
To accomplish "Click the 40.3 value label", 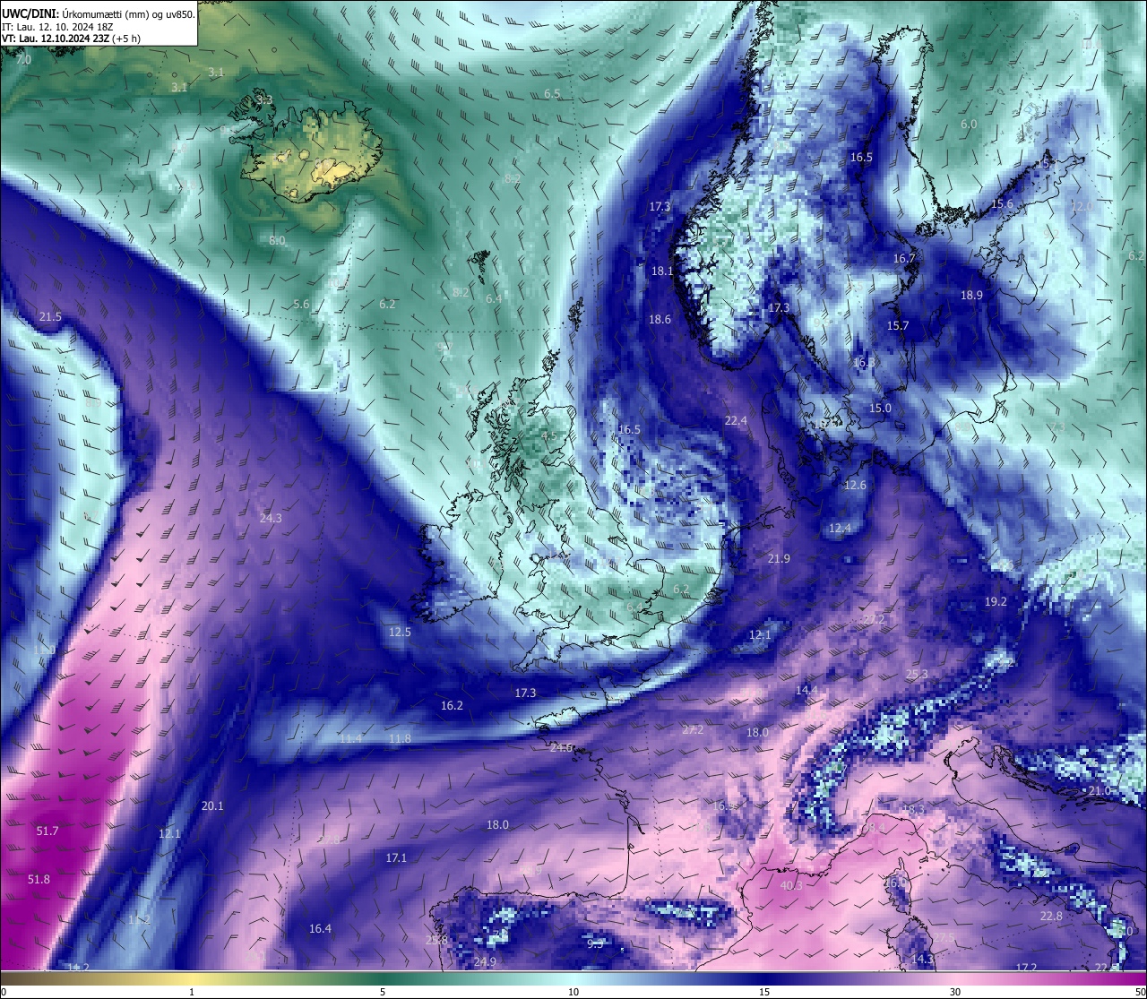I will pos(791,886).
